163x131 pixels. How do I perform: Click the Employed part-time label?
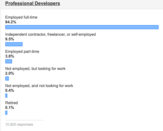[x=22, y=52]
